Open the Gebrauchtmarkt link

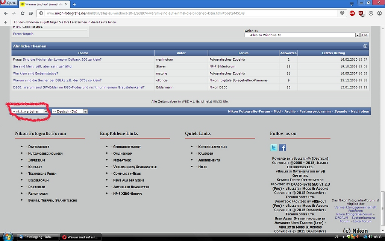click(127, 147)
